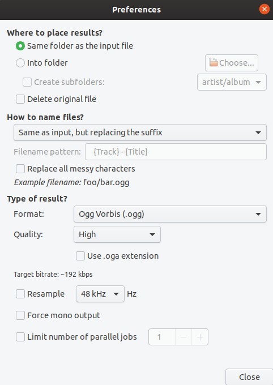Screen dimensions: 273x385
Task: Click the Choose... folder button
Action: 232,63
